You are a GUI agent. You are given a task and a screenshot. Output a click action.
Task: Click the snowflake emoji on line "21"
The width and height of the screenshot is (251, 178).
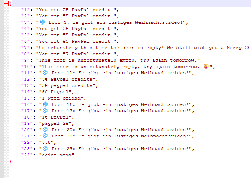(x=45, y=136)
